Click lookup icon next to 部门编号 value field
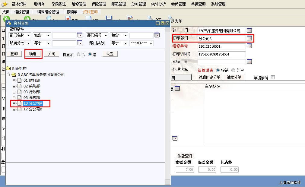305x187 pixels. point(157,35)
